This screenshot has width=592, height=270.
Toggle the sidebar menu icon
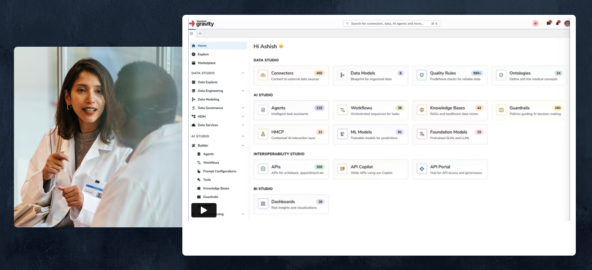[191, 33]
